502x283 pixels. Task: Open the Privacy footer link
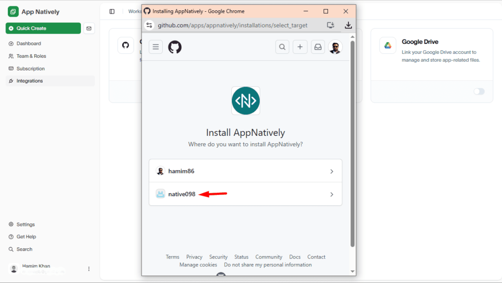[x=194, y=257]
